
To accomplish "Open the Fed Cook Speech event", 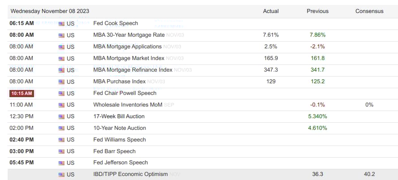I will [x=116, y=23].
